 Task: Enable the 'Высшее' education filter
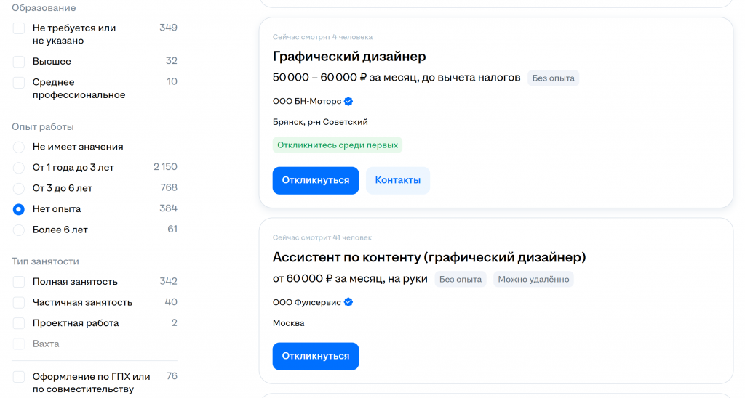(x=18, y=62)
